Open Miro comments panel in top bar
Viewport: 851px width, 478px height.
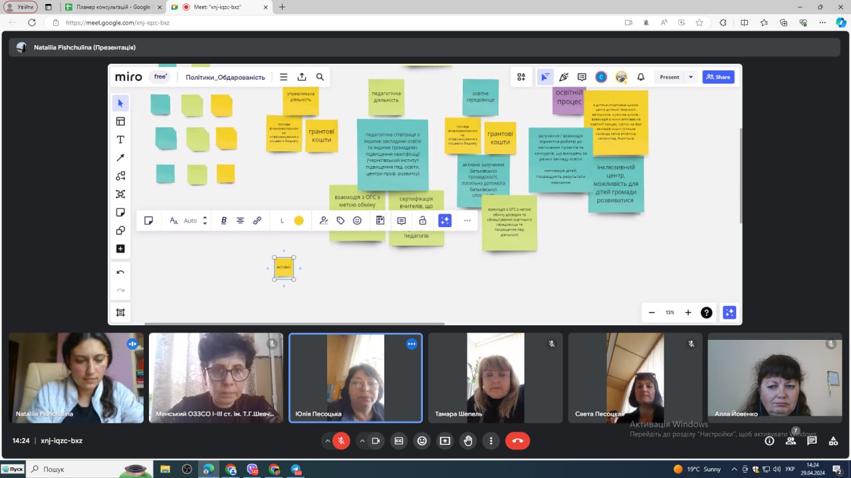(582, 77)
